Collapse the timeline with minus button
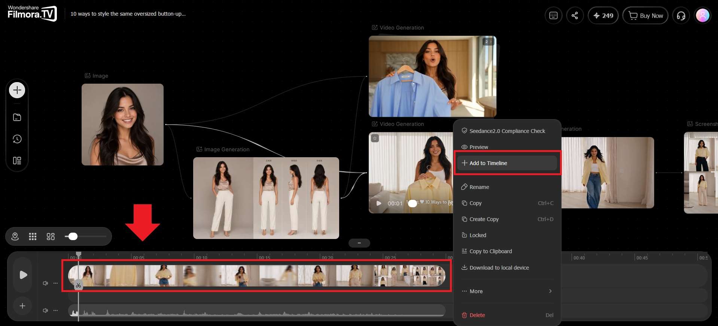 359,243
